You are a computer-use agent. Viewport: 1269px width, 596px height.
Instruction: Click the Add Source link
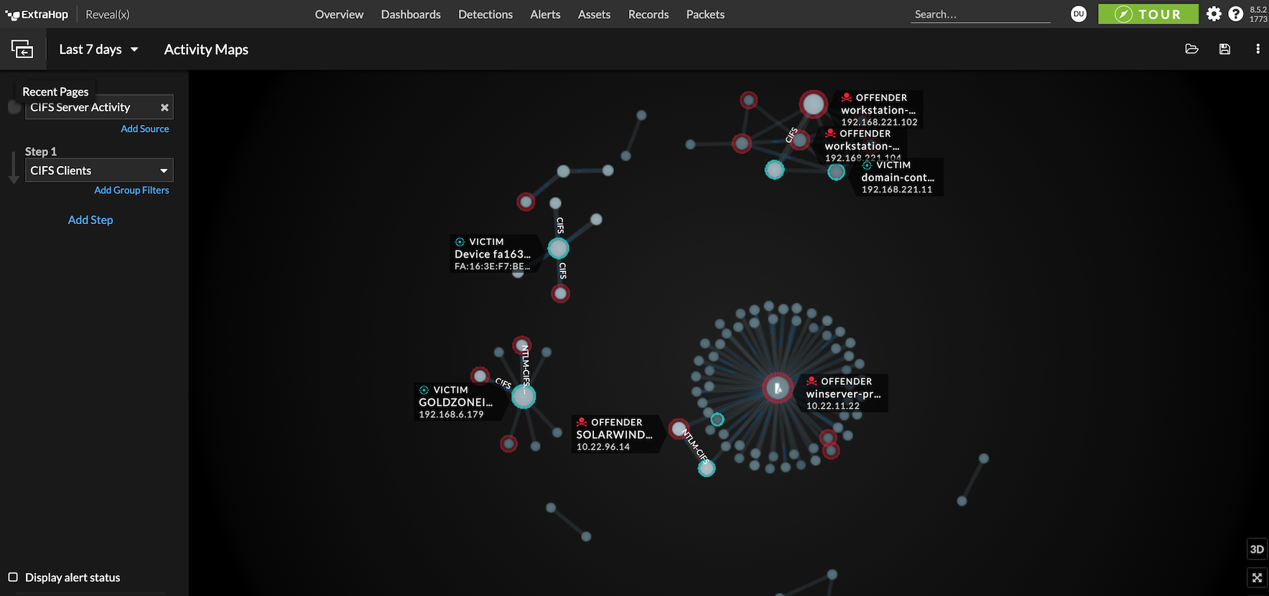pyautogui.click(x=145, y=129)
